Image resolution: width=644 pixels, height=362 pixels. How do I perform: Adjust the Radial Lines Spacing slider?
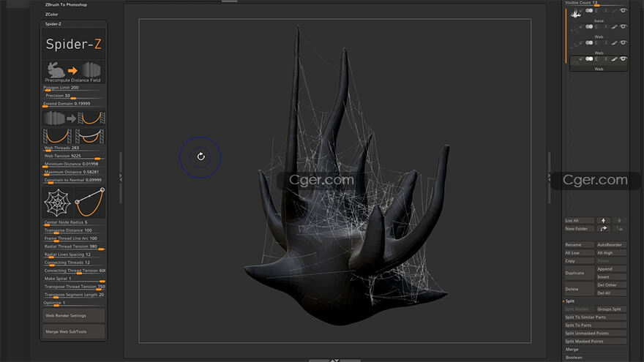[x=74, y=255]
